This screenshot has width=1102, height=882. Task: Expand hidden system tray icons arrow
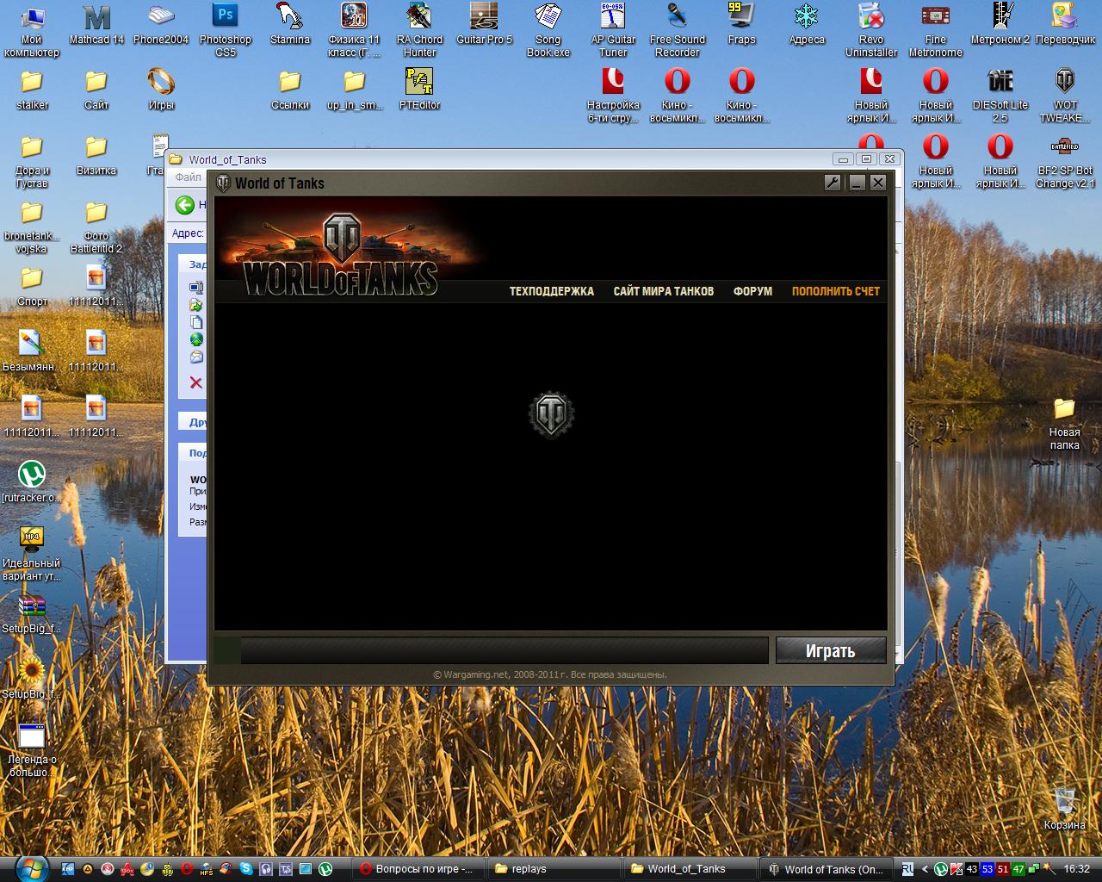click(926, 869)
